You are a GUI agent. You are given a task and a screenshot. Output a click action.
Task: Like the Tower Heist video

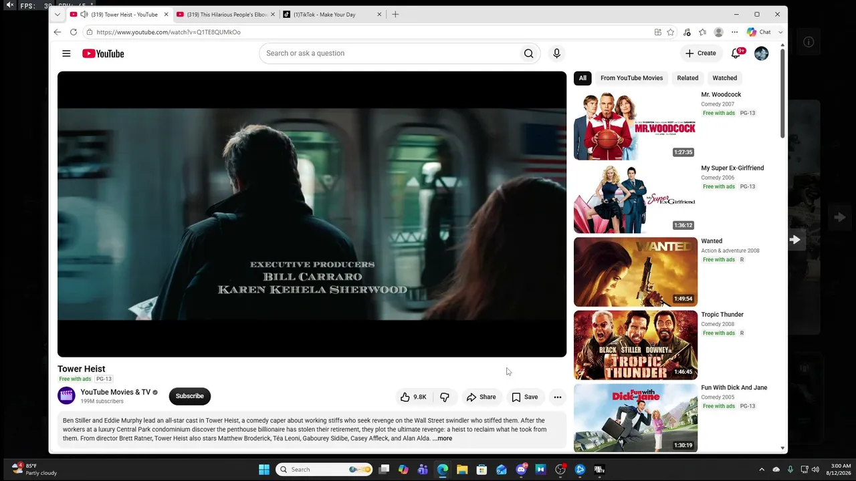(413, 397)
